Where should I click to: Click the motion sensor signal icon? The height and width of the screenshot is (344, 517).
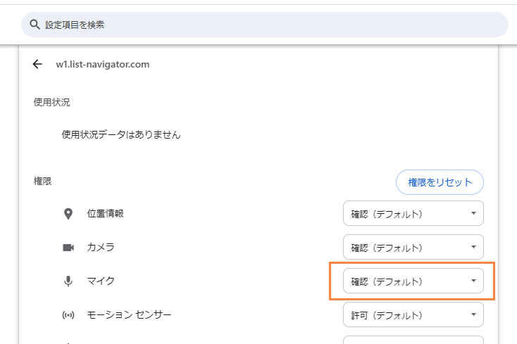68,315
